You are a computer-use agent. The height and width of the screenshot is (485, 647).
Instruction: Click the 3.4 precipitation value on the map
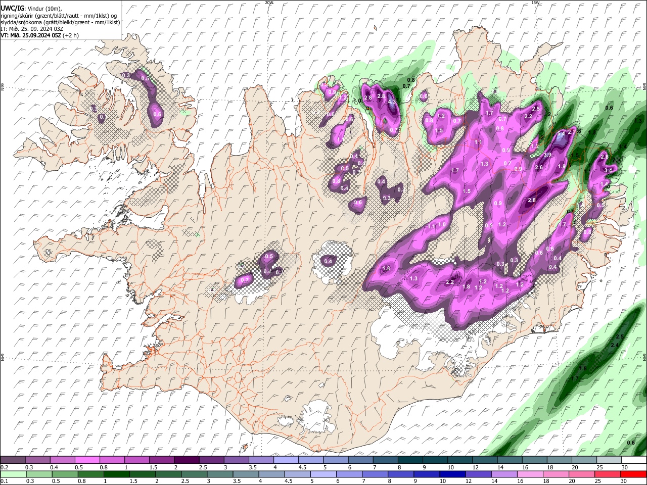(x=608, y=171)
